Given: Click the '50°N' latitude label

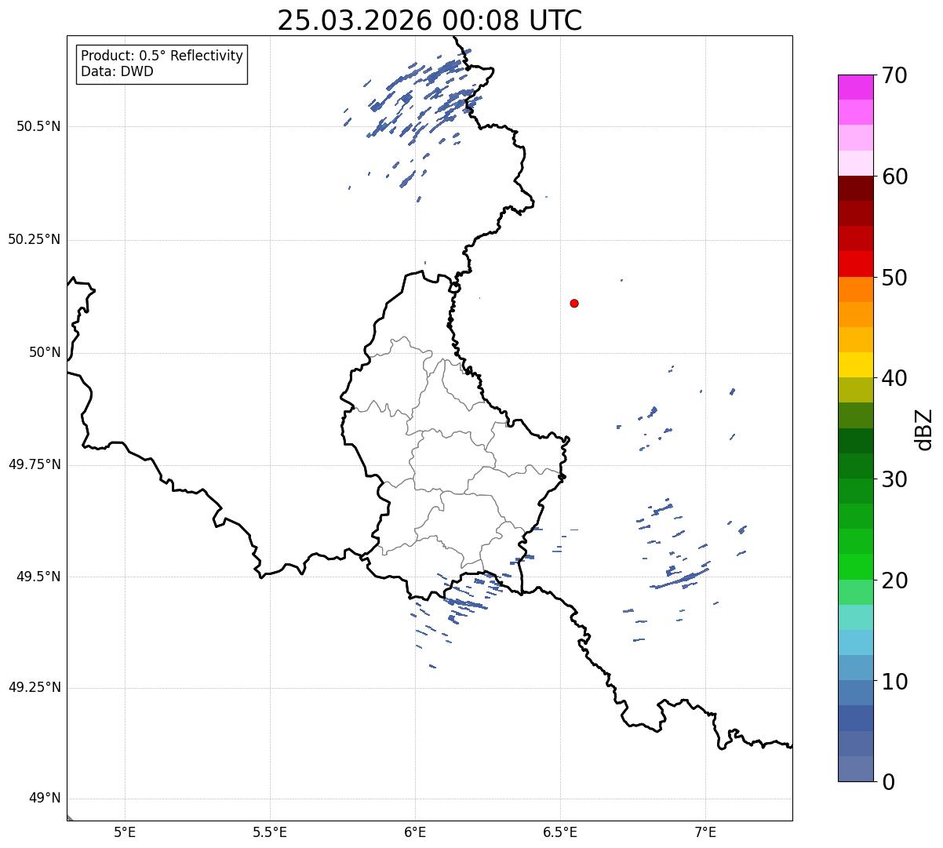Looking at the screenshot, I should (x=45, y=352).
